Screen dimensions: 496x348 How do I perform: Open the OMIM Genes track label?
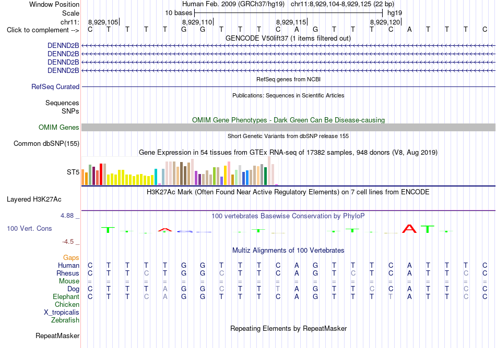coord(59,127)
